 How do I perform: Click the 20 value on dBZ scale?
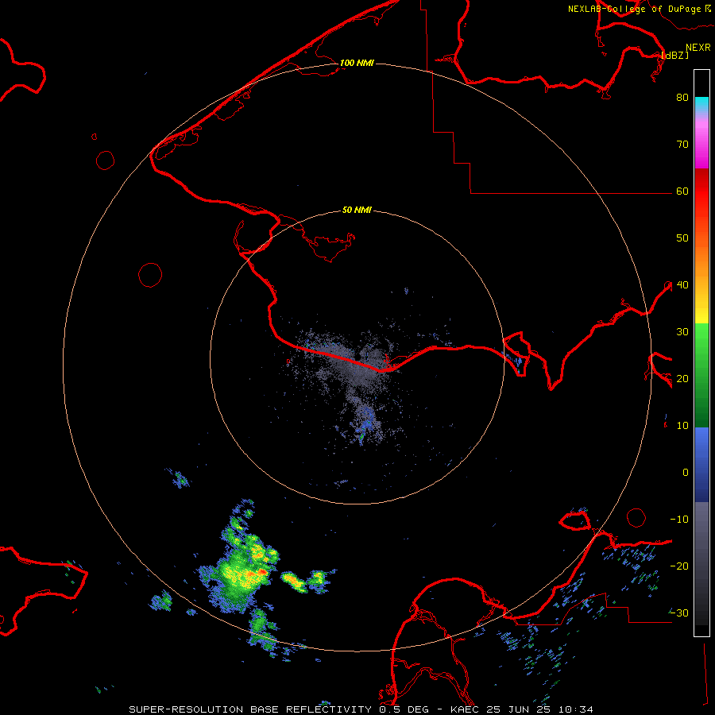(x=682, y=379)
